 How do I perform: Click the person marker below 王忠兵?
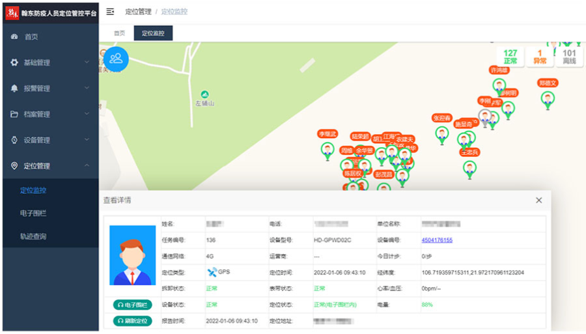(x=469, y=170)
